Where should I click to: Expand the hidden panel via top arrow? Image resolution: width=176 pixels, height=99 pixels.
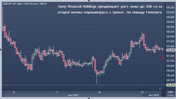pos(89,1)
